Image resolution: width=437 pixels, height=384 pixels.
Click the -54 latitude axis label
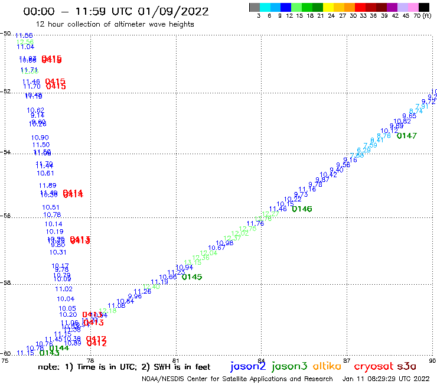coord(5,152)
